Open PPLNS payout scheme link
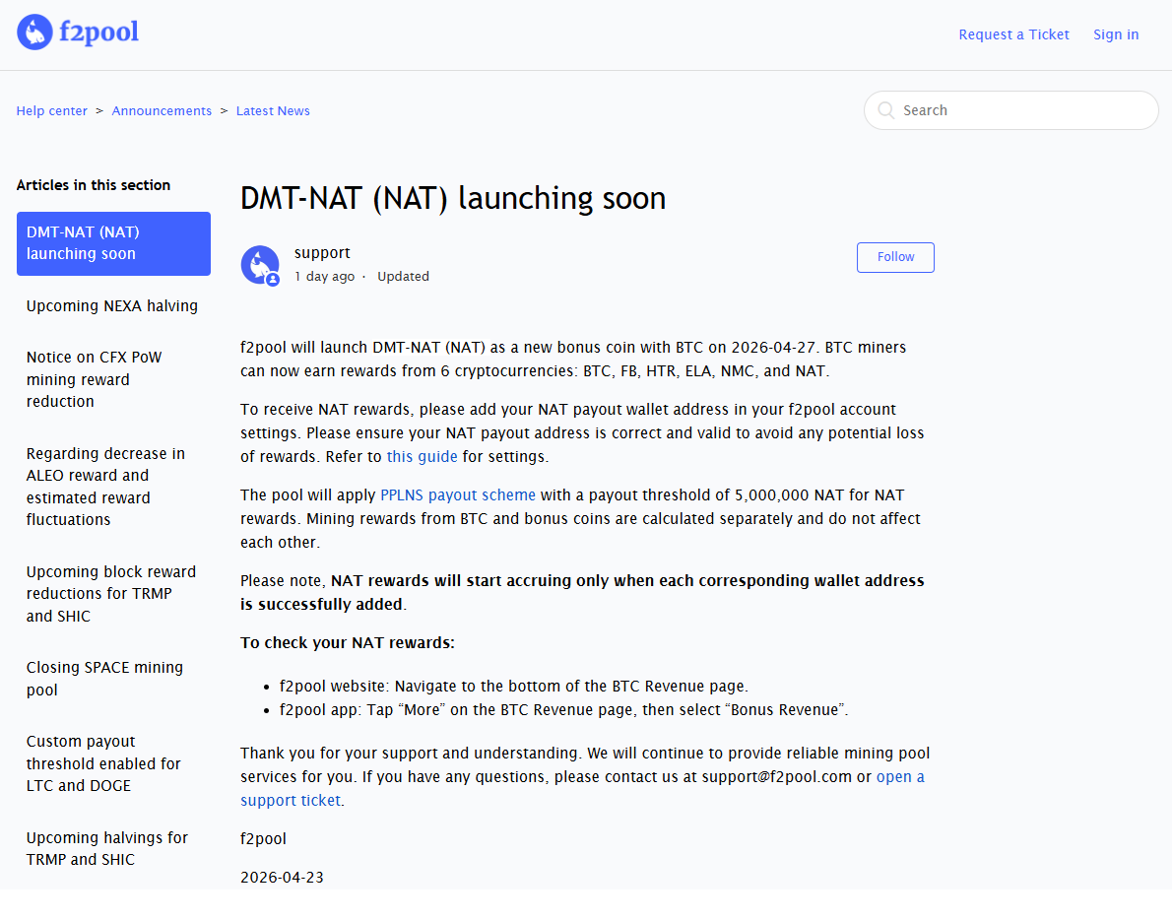This screenshot has width=1172, height=921. pyautogui.click(x=457, y=494)
